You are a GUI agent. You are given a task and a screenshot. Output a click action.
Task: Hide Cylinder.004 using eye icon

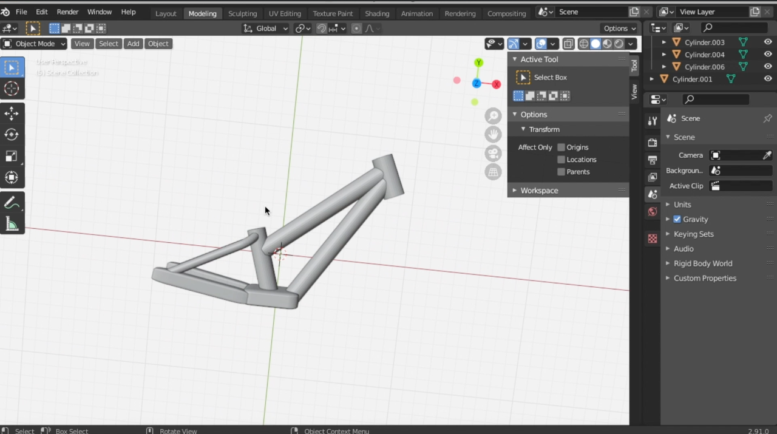pyautogui.click(x=768, y=55)
